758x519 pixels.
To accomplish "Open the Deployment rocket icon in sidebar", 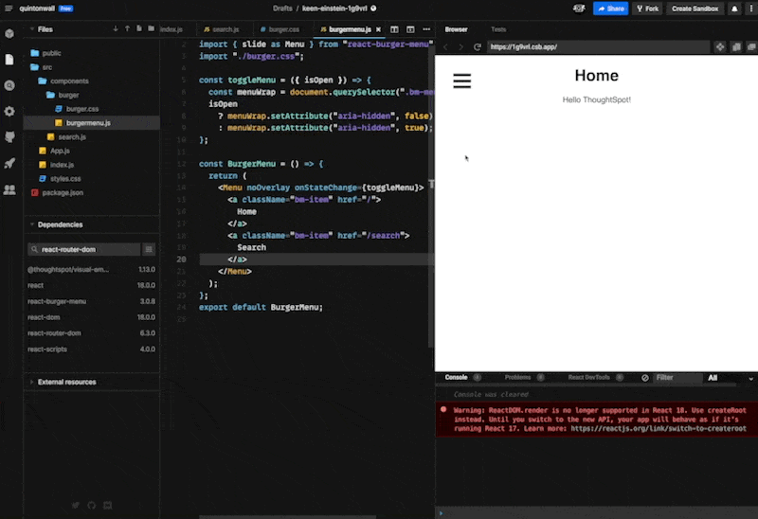I will point(9,163).
